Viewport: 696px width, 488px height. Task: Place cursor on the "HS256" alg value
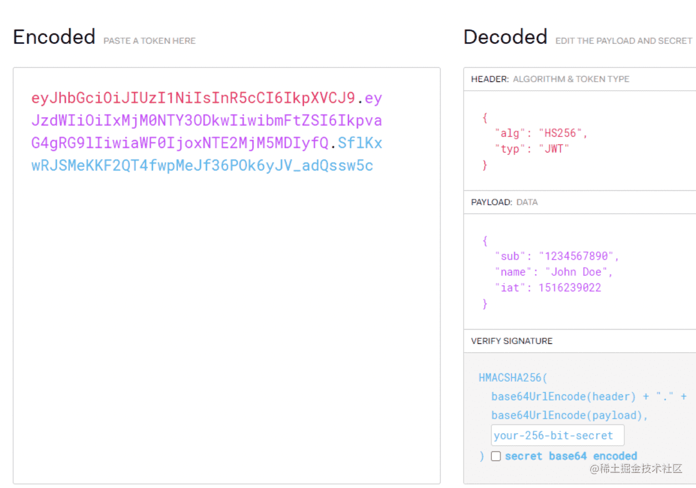(560, 133)
